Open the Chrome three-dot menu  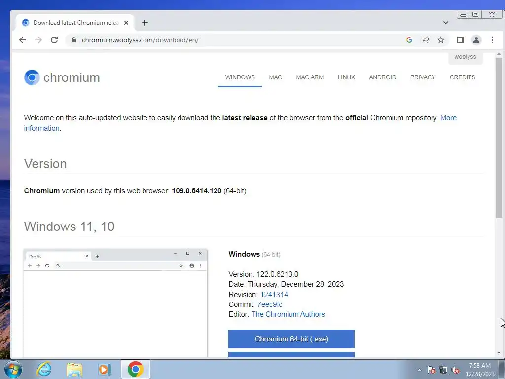click(x=493, y=40)
